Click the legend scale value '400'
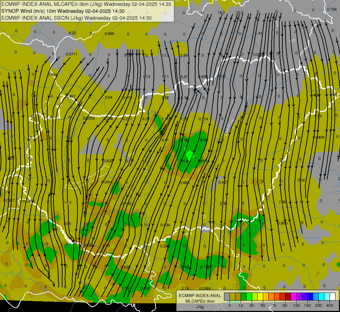 coord(330,305)
